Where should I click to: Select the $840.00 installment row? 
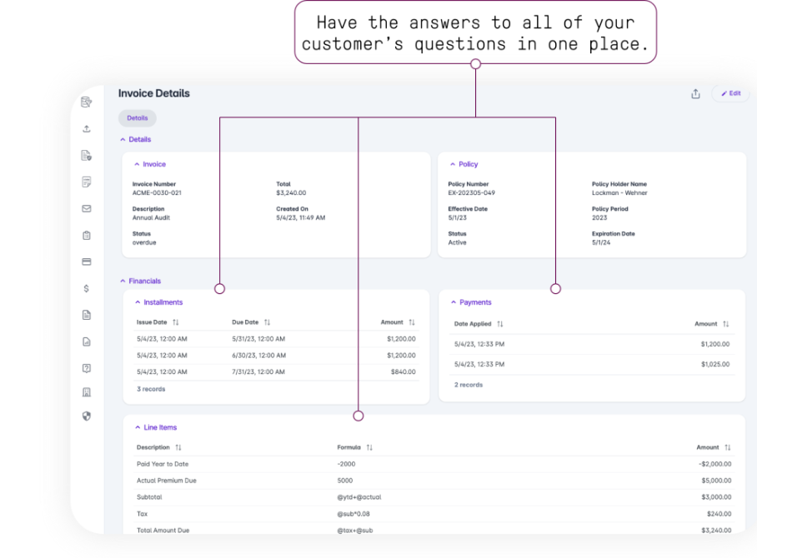point(276,371)
